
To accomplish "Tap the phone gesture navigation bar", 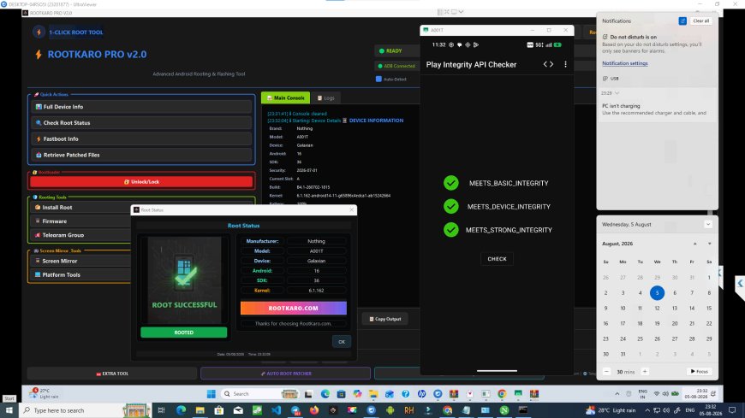I will pos(497,370).
